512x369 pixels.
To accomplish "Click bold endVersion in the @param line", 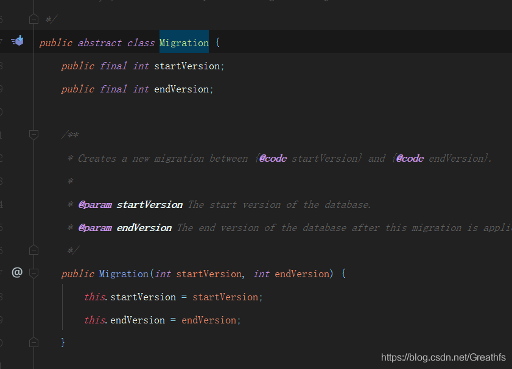I will click(144, 228).
